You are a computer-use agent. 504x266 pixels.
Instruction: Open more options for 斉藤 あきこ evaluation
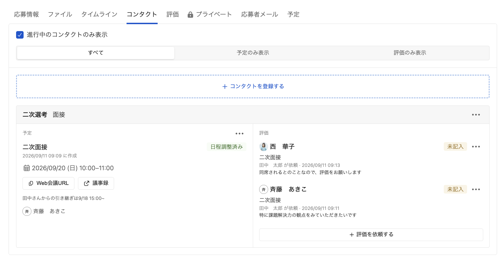click(476, 189)
